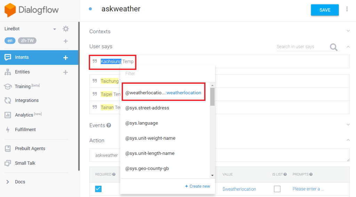Click the PROMPTS column help icon
The image size is (356, 197).
311,174
